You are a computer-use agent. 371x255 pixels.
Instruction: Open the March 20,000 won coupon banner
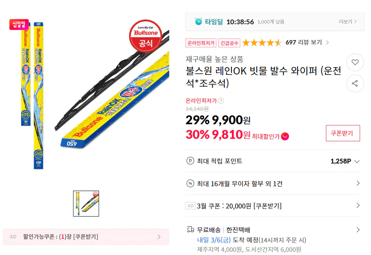pos(272,206)
